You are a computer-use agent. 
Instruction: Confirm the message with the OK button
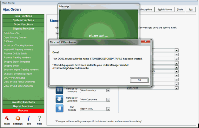139,80
